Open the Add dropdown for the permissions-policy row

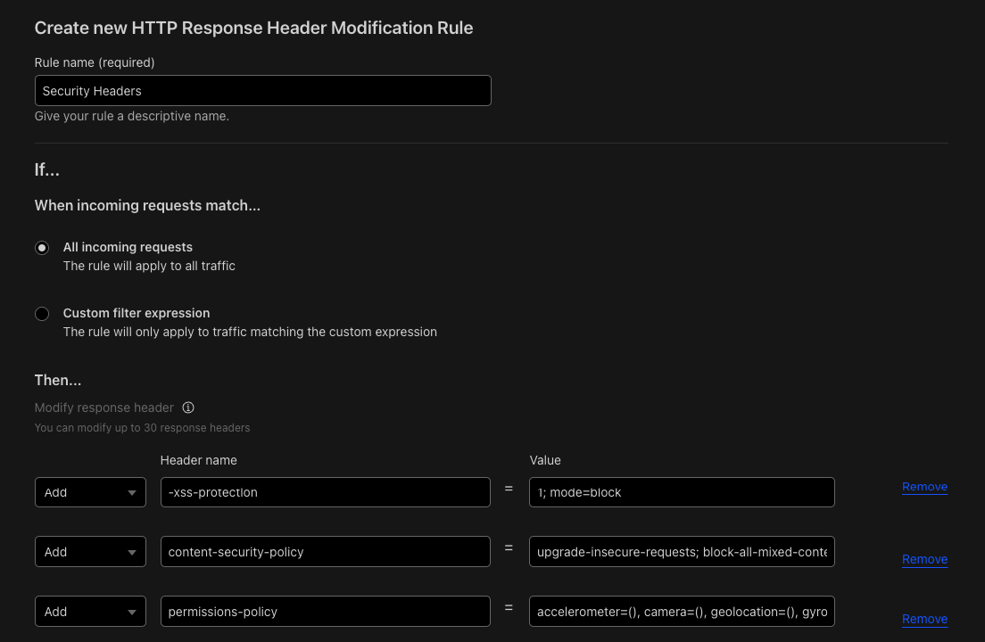[x=90, y=612]
